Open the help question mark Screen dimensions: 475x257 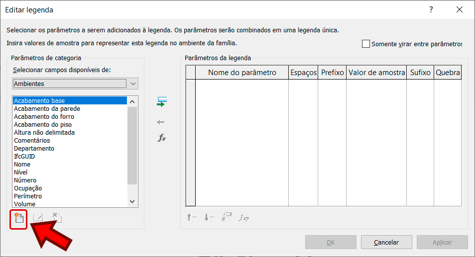pos(431,9)
